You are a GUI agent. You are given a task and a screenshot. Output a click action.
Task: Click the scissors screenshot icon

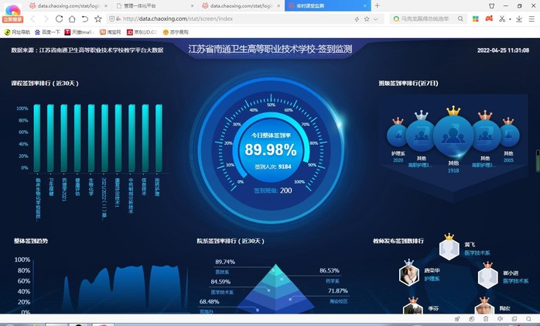tap(502, 19)
